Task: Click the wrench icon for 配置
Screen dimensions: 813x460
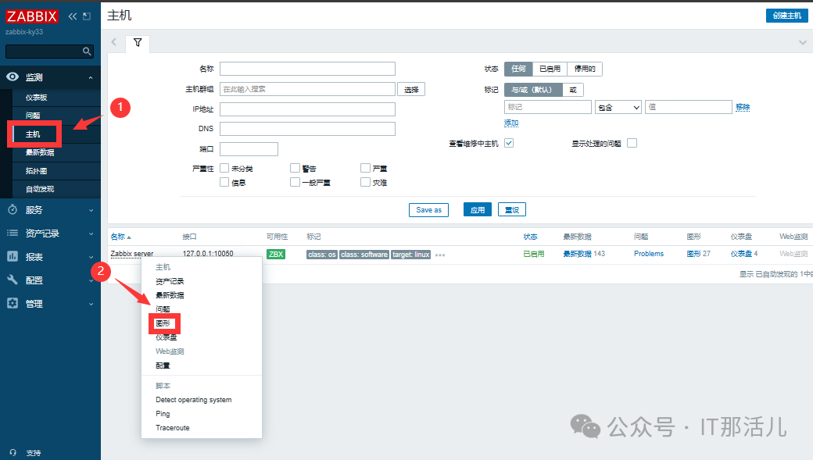Action: pyautogui.click(x=13, y=280)
